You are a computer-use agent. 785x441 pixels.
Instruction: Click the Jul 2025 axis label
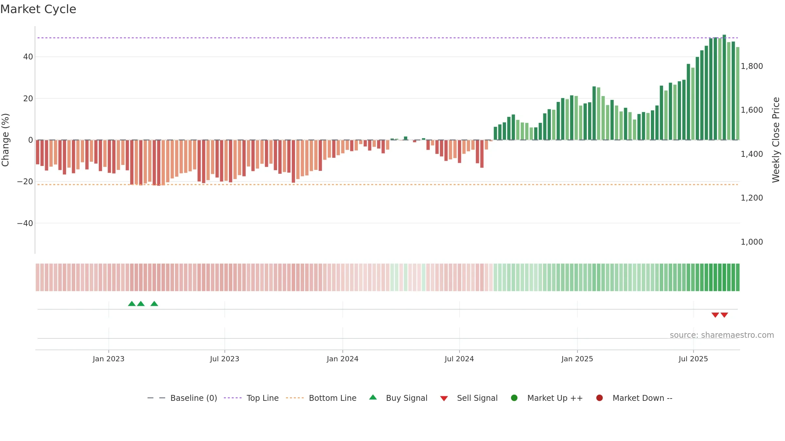coord(693,359)
